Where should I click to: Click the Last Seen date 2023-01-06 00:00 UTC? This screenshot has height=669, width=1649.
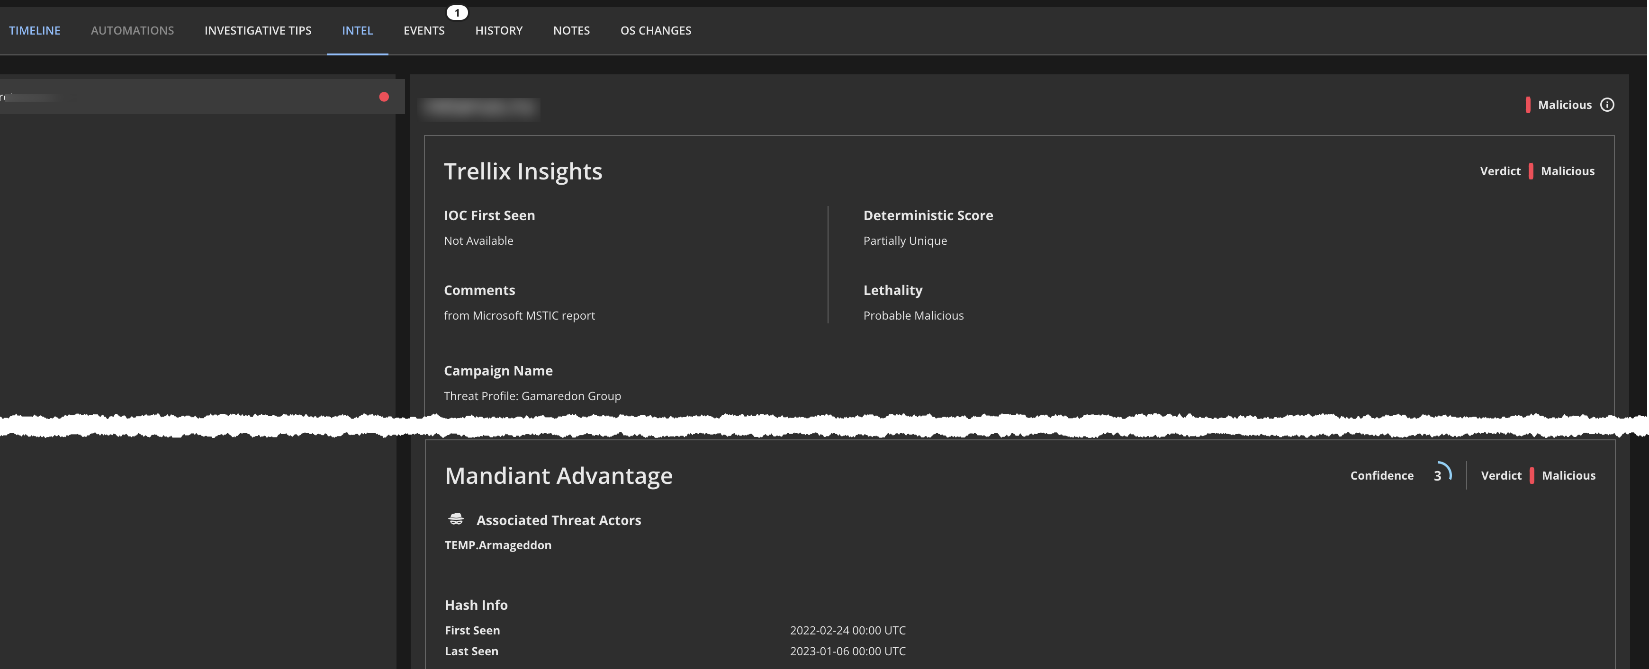coord(847,651)
